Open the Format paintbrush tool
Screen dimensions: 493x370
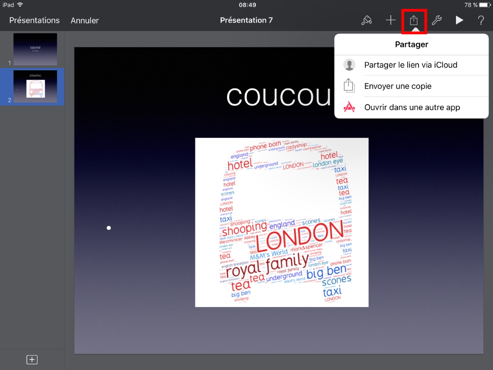[x=366, y=21]
